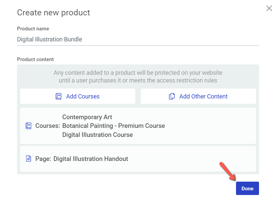Select the Digital Illustration Handout page entry
The width and height of the screenshot is (272, 200).
coord(91,159)
